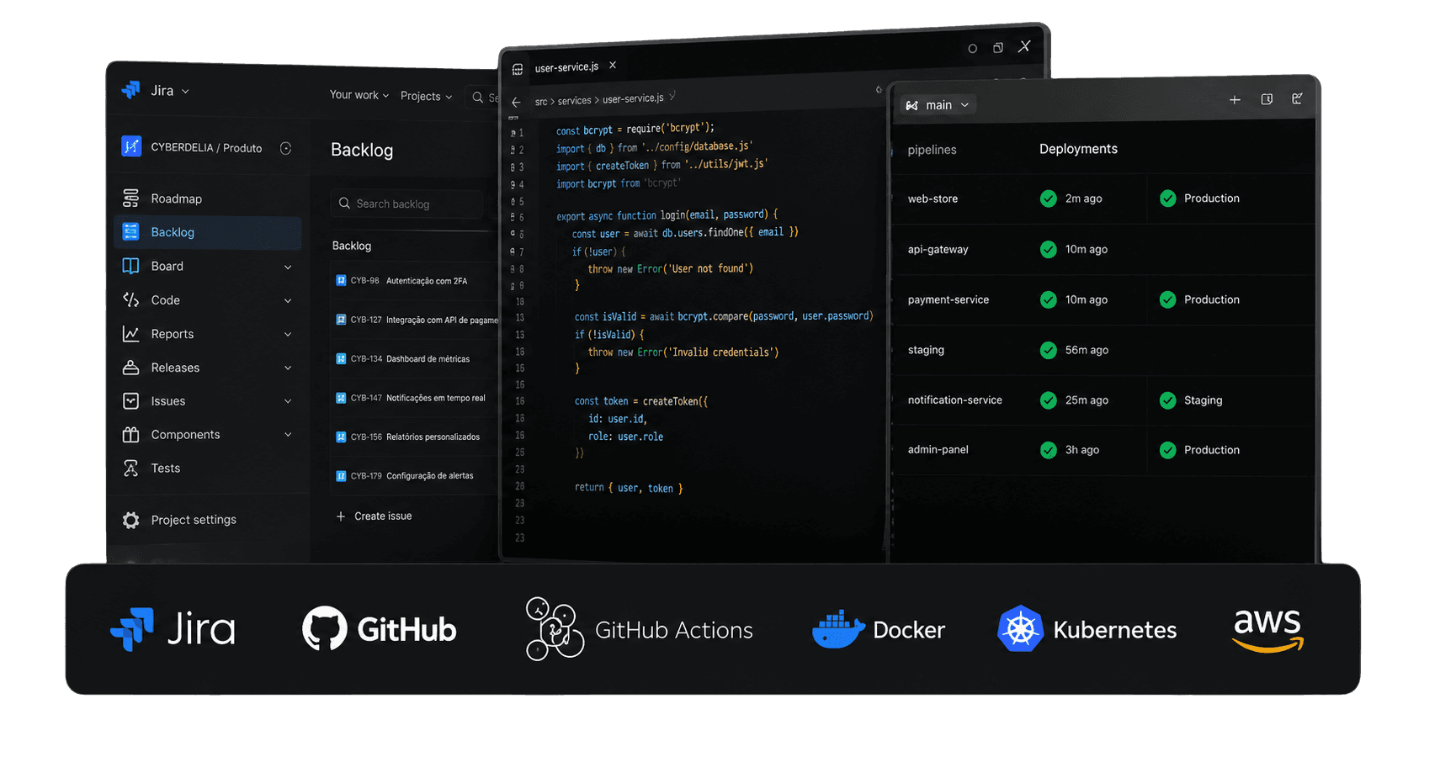Open issue CYB-127 Integração com API
Screen dimensions: 1440x773
[415, 320]
